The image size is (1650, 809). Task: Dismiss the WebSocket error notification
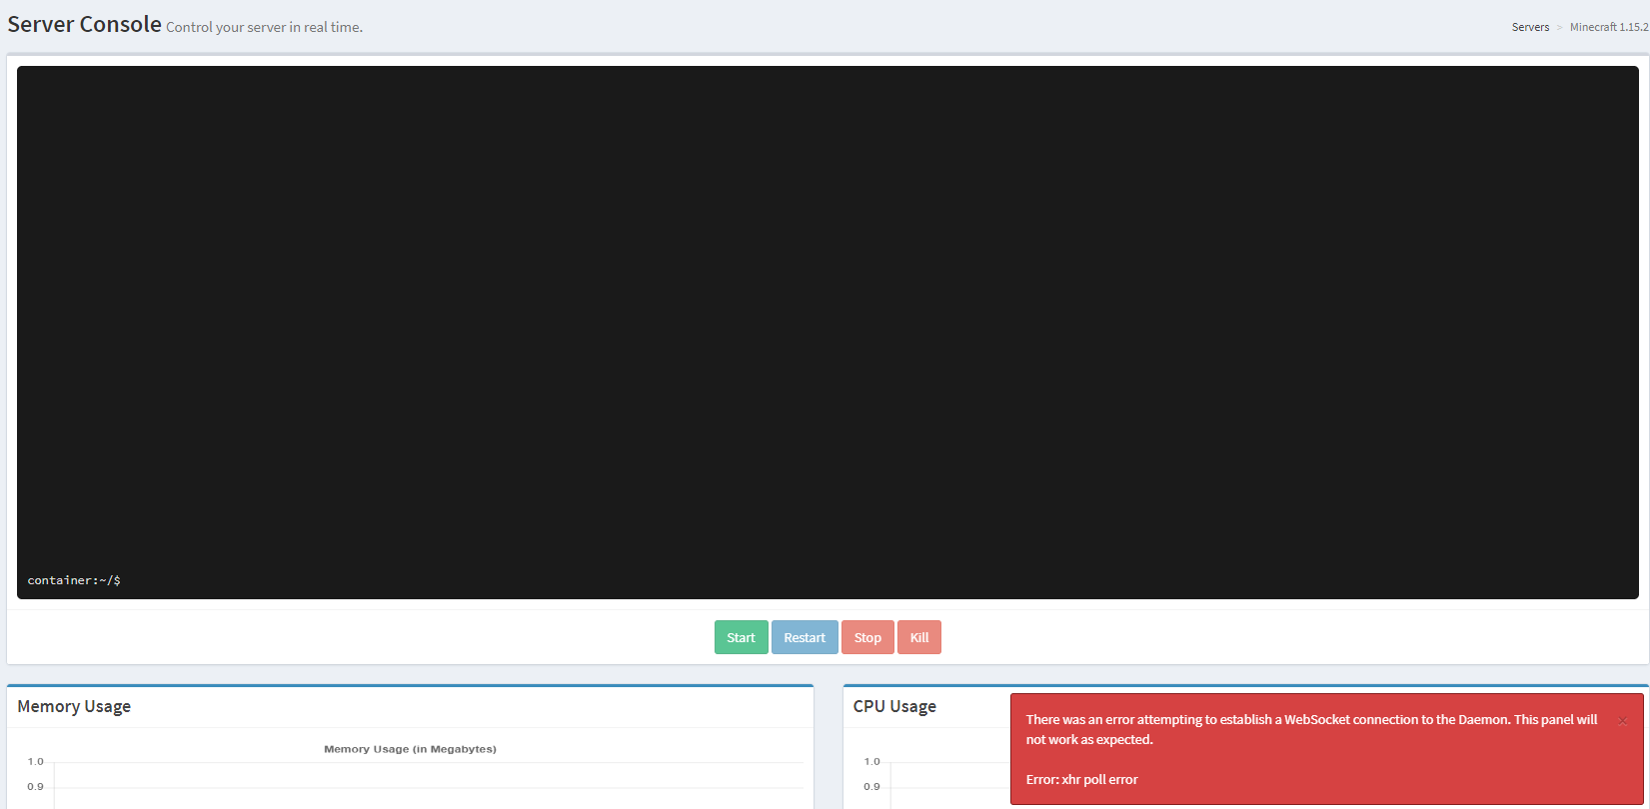pyautogui.click(x=1622, y=721)
